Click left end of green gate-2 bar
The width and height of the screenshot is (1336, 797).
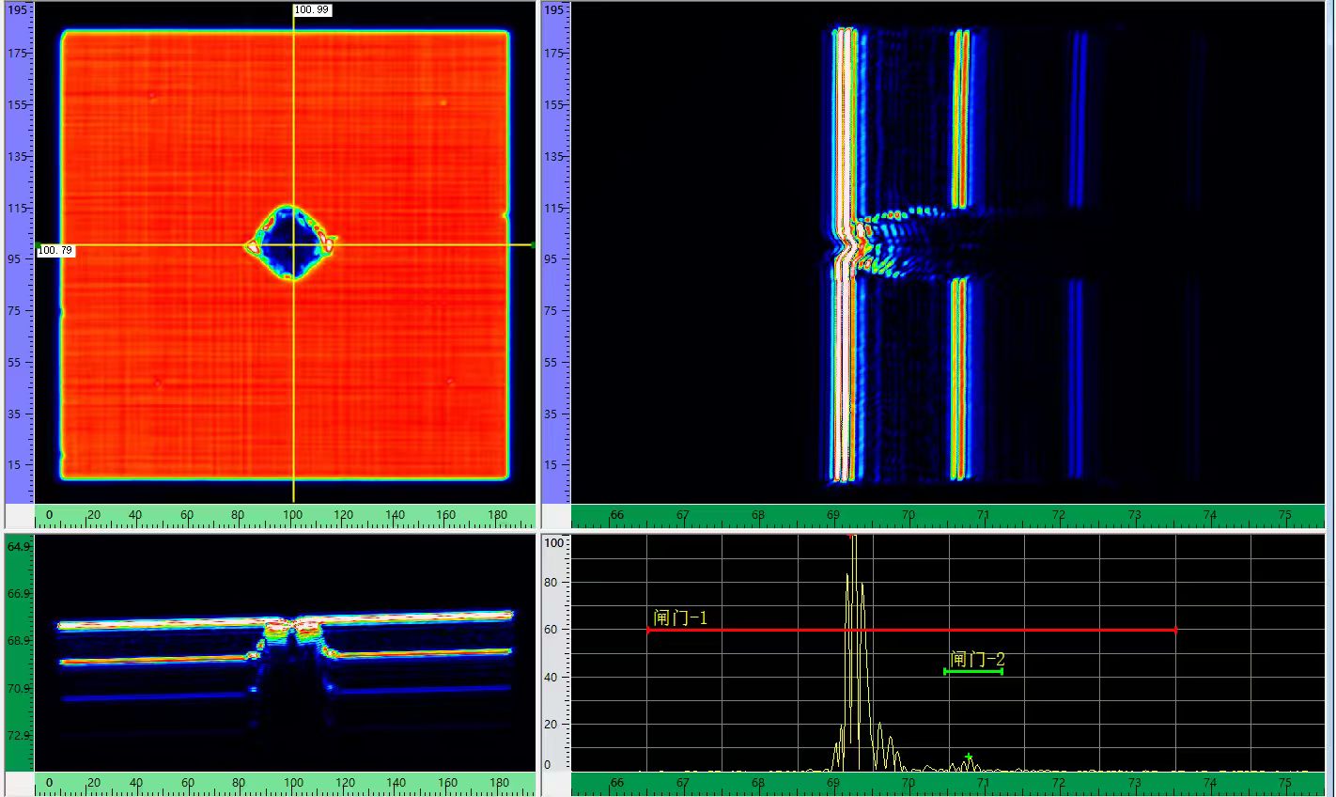point(945,671)
